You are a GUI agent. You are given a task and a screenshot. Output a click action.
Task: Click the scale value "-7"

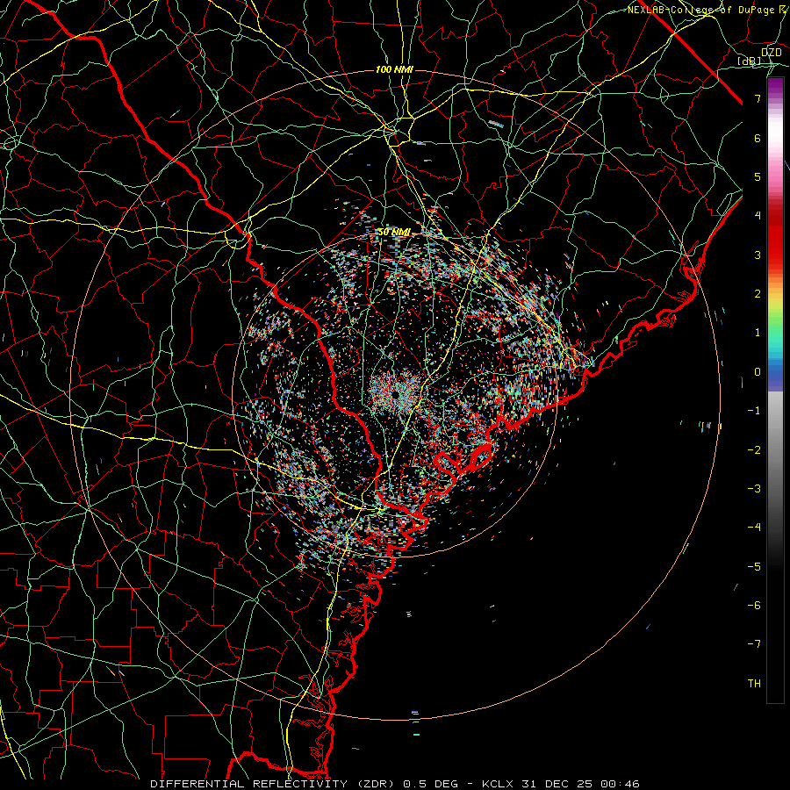coord(754,644)
